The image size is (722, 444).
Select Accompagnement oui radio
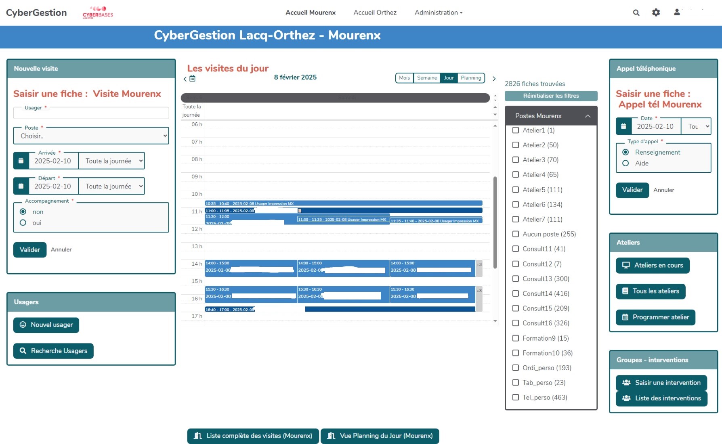[x=23, y=222]
